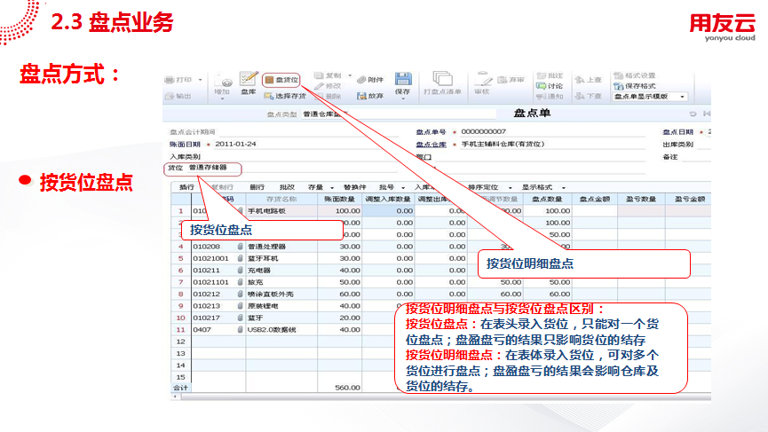Open the 显示格式 dropdown arrow
This screenshot has width=768, height=432.
tap(563, 187)
